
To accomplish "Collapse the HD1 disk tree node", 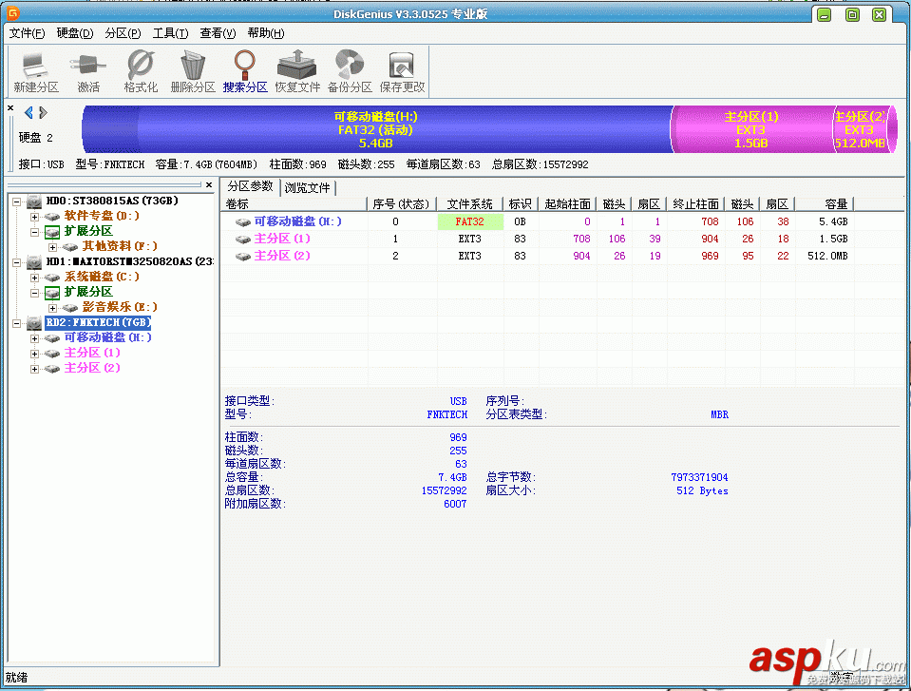I will [x=17, y=262].
